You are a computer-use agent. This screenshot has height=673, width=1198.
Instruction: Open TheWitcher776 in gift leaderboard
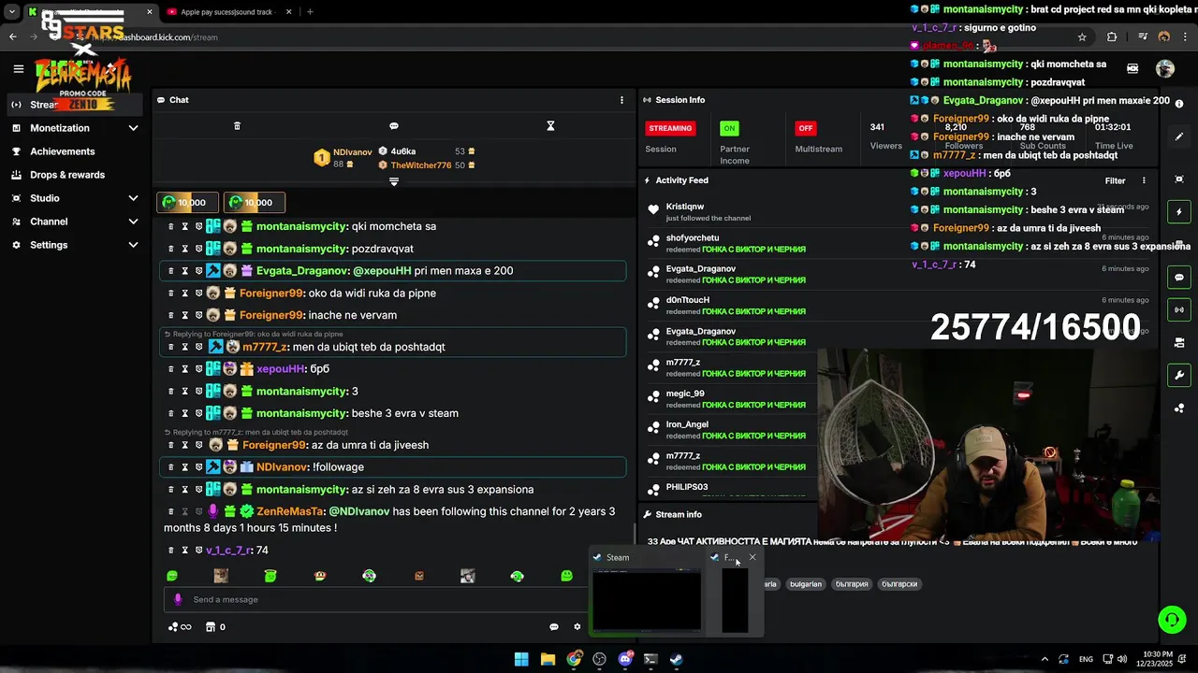point(421,165)
